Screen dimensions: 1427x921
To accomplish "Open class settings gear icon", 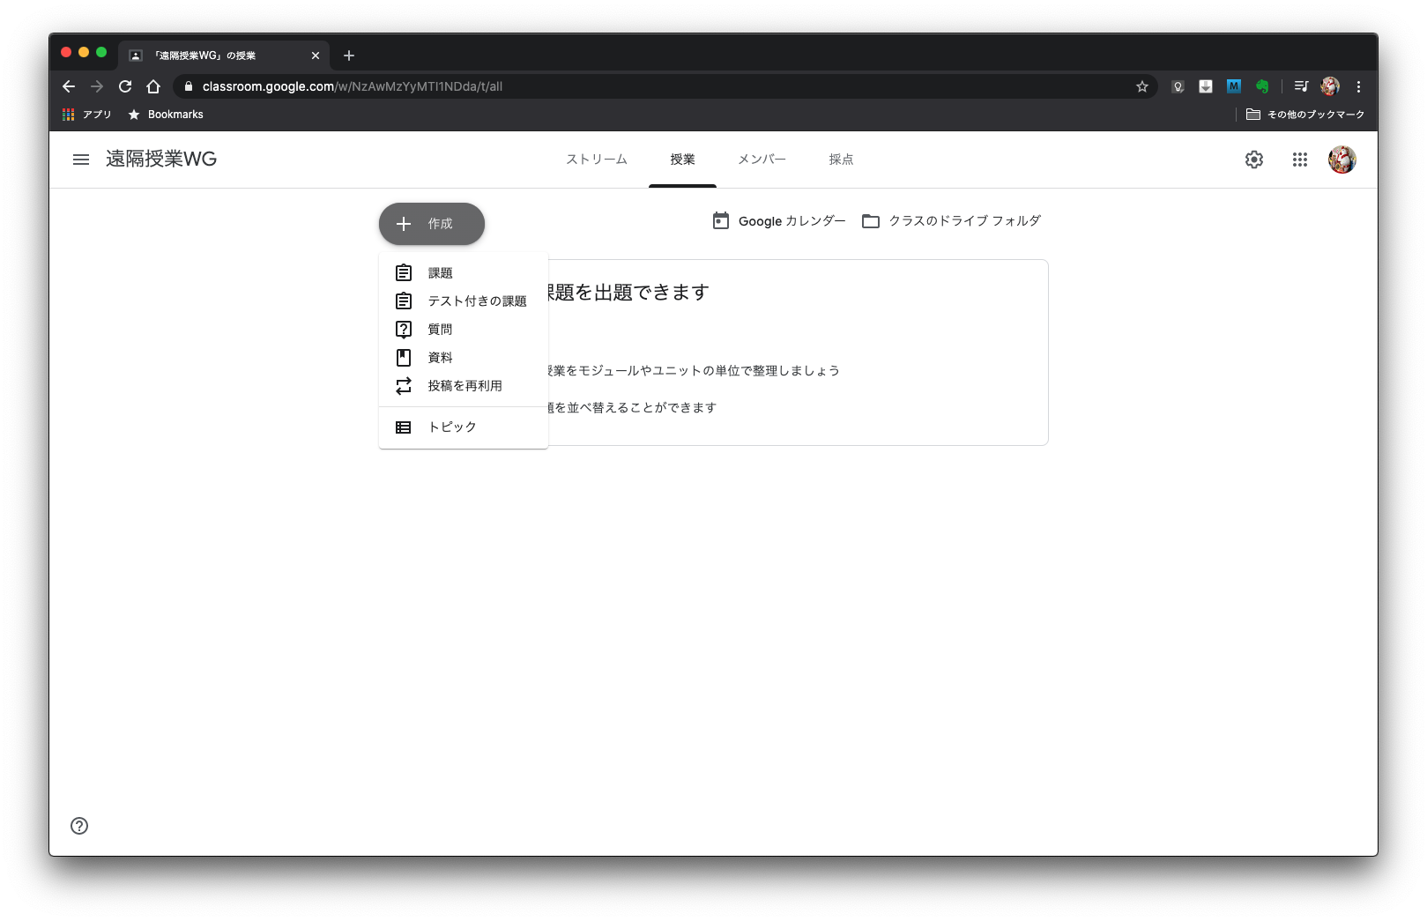I will click(1253, 160).
